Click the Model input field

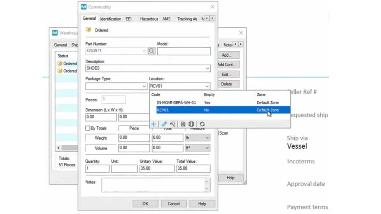point(183,51)
